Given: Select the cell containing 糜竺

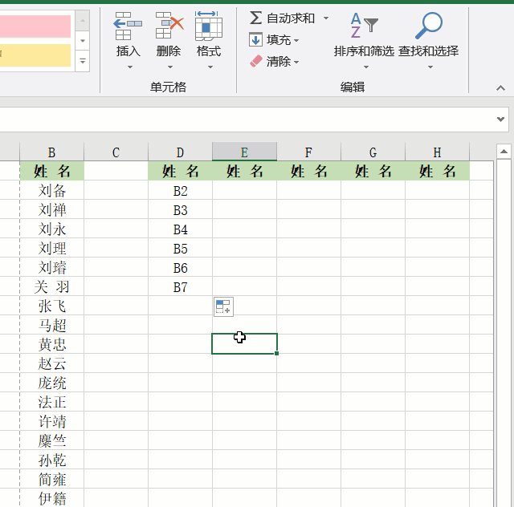Looking at the screenshot, I should click(x=51, y=440).
